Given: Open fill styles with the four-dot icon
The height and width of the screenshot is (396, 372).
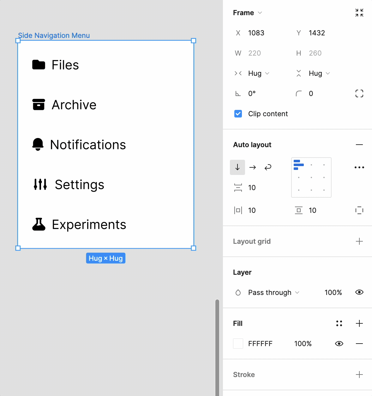Looking at the screenshot, I should 339,323.
